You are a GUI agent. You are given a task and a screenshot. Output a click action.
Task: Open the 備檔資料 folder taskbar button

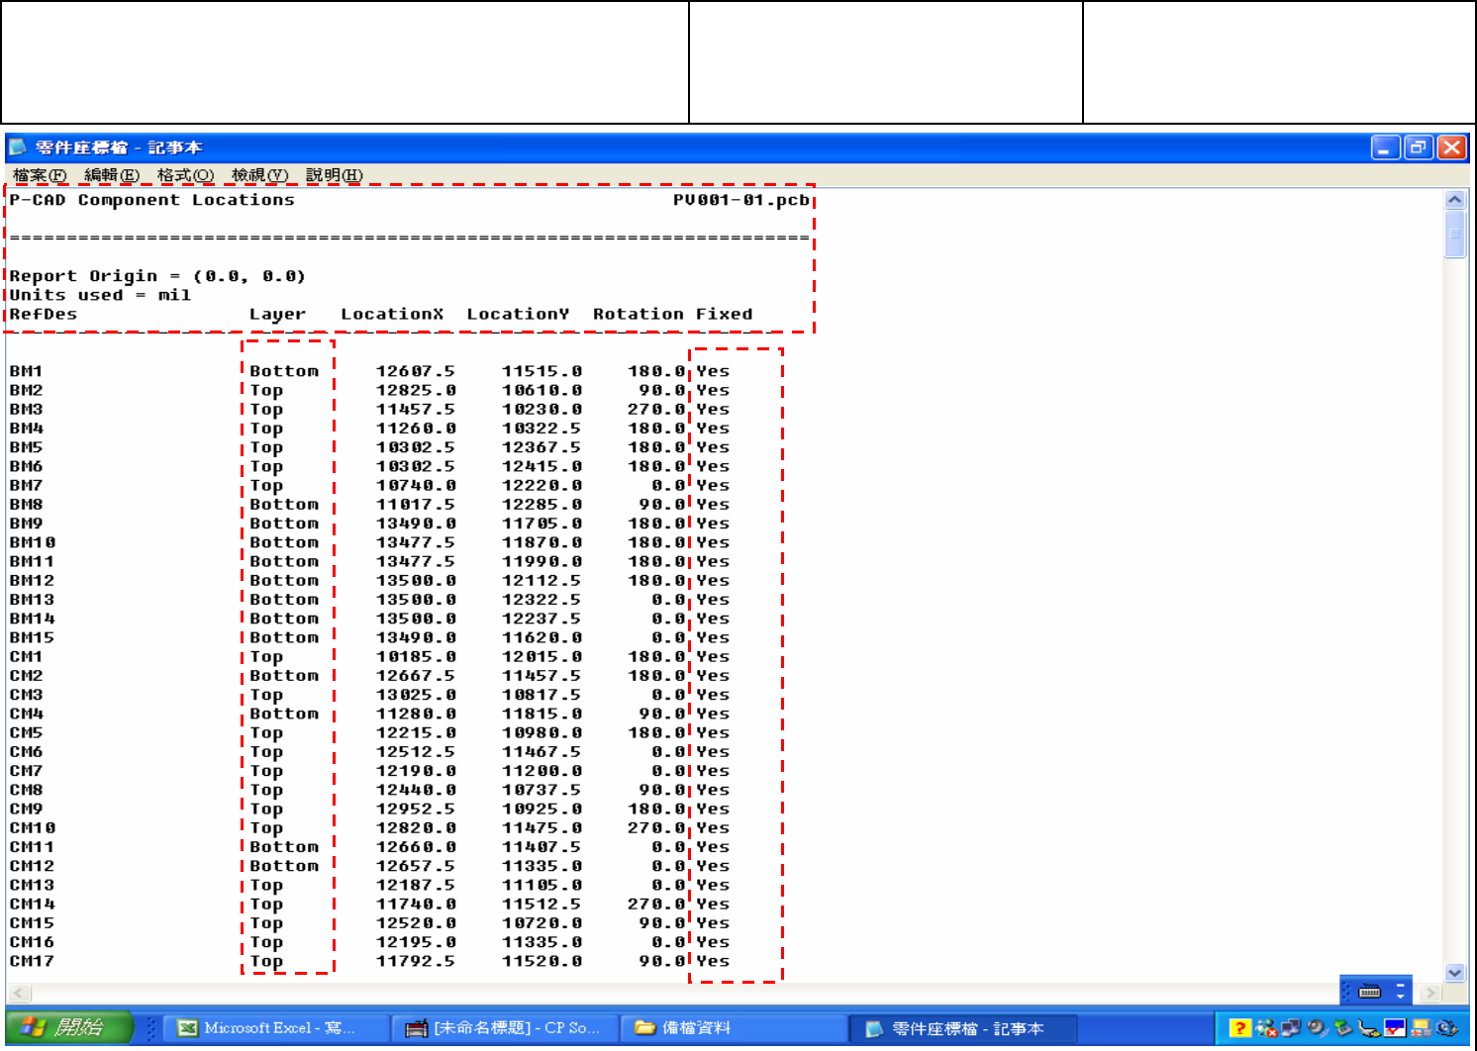click(x=733, y=1028)
